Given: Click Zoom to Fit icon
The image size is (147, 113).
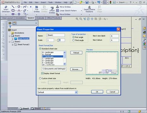Looking at the screenshot, I should tap(77, 19).
